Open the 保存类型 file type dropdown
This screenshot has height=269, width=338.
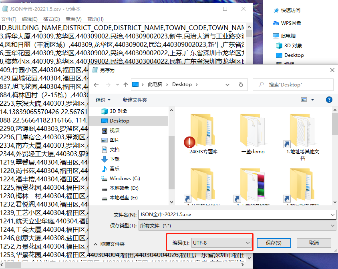pyautogui.click(x=332, y=225)
